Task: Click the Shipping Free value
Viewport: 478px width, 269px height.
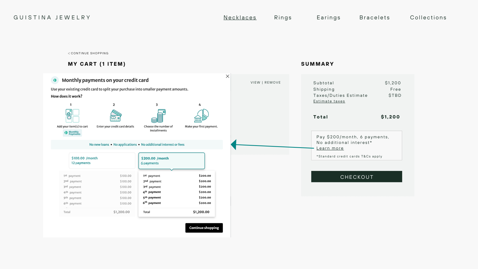Action: click(396, 89)
